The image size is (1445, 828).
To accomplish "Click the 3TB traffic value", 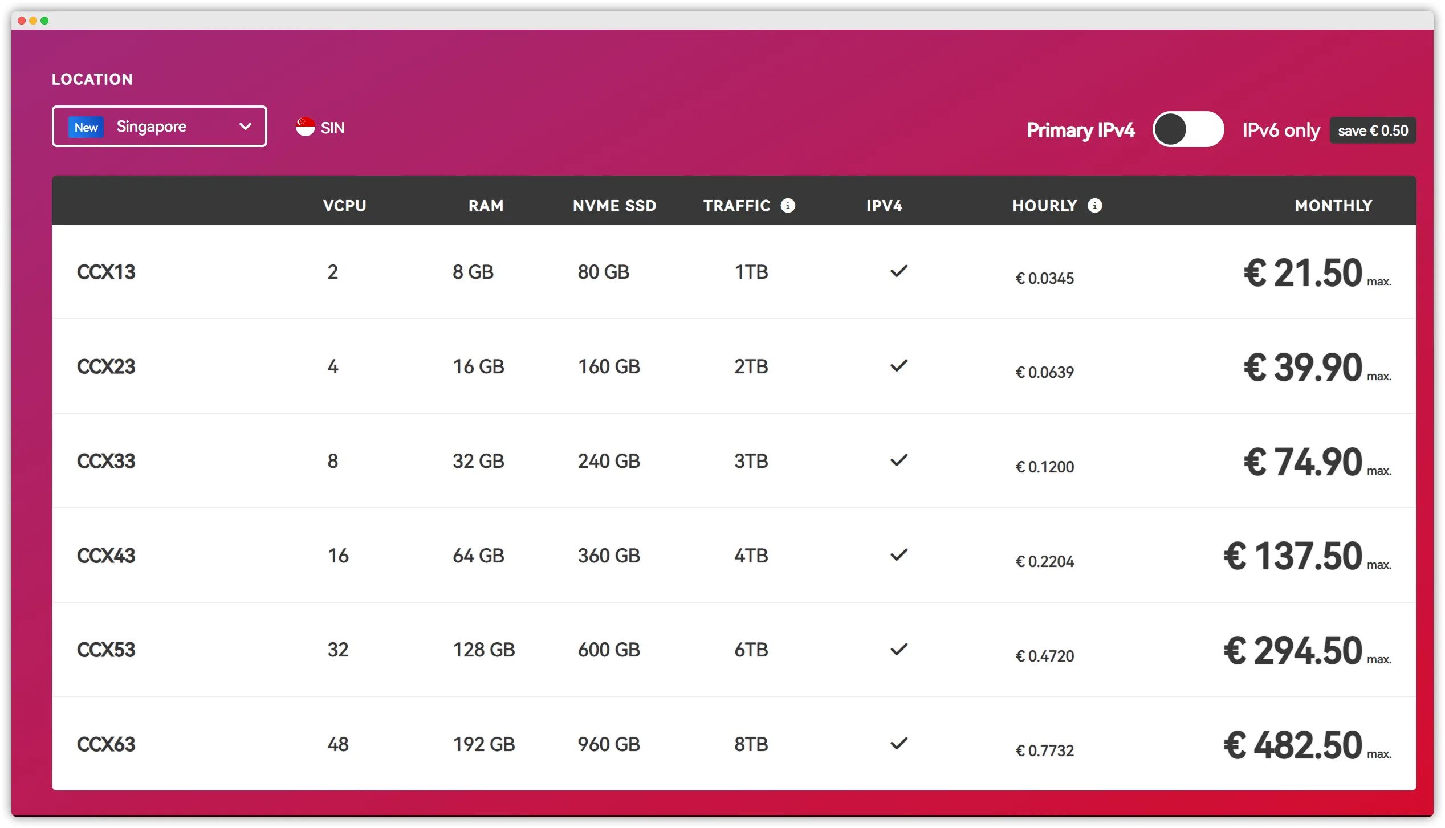I will [x=751, y=461].
